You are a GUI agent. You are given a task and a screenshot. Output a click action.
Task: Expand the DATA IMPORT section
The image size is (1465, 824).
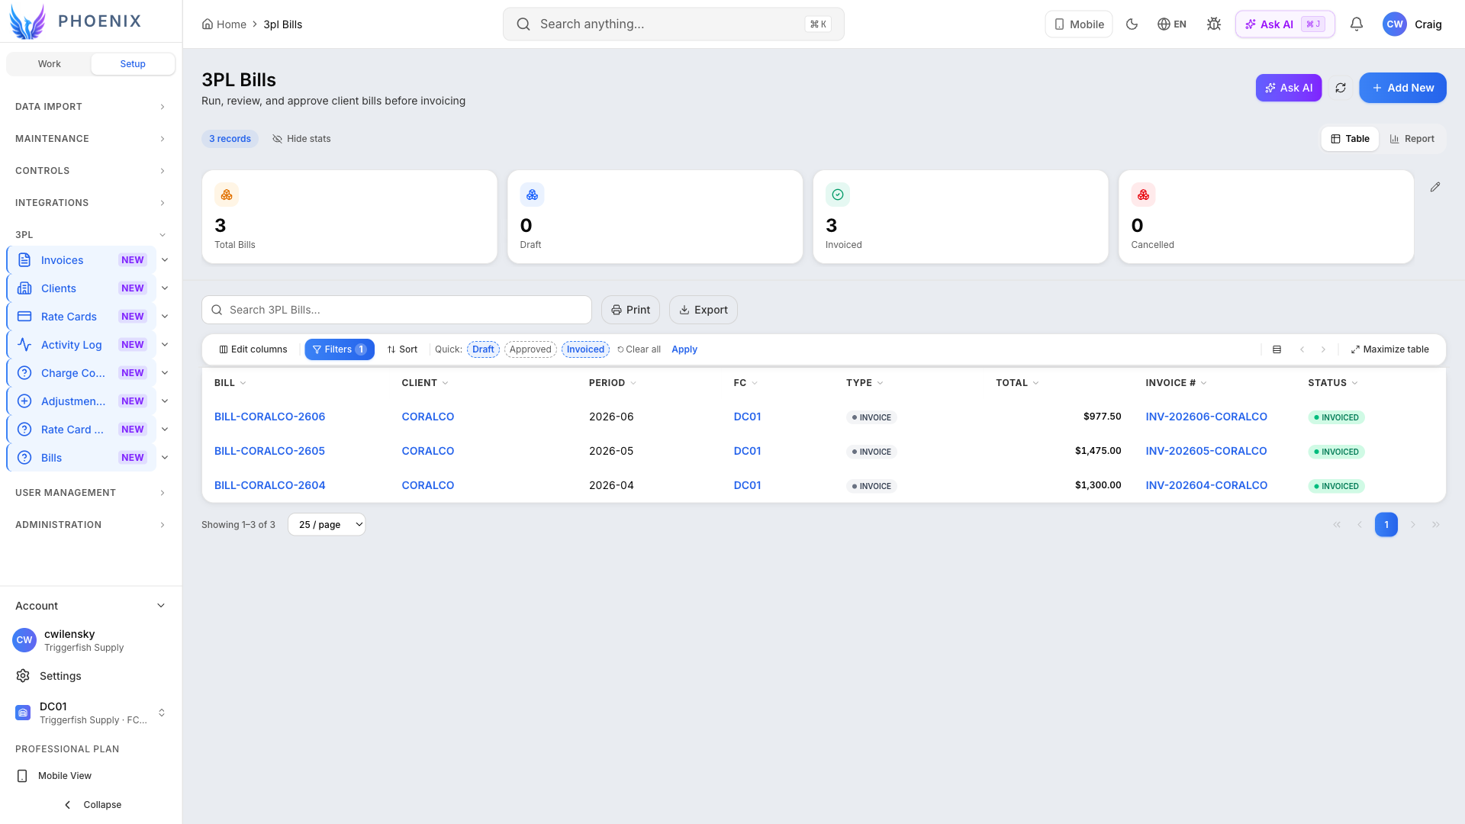tap(91, 107)
